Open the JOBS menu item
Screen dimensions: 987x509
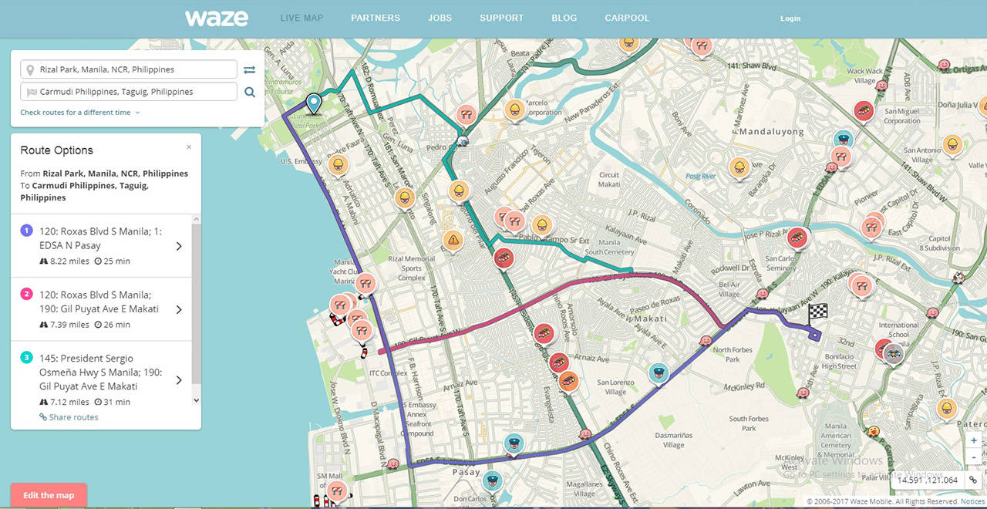pyautogui.click(x=440, y=18)
